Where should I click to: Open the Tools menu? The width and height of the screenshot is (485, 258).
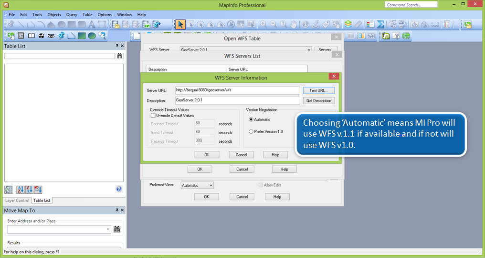(37, 14)
